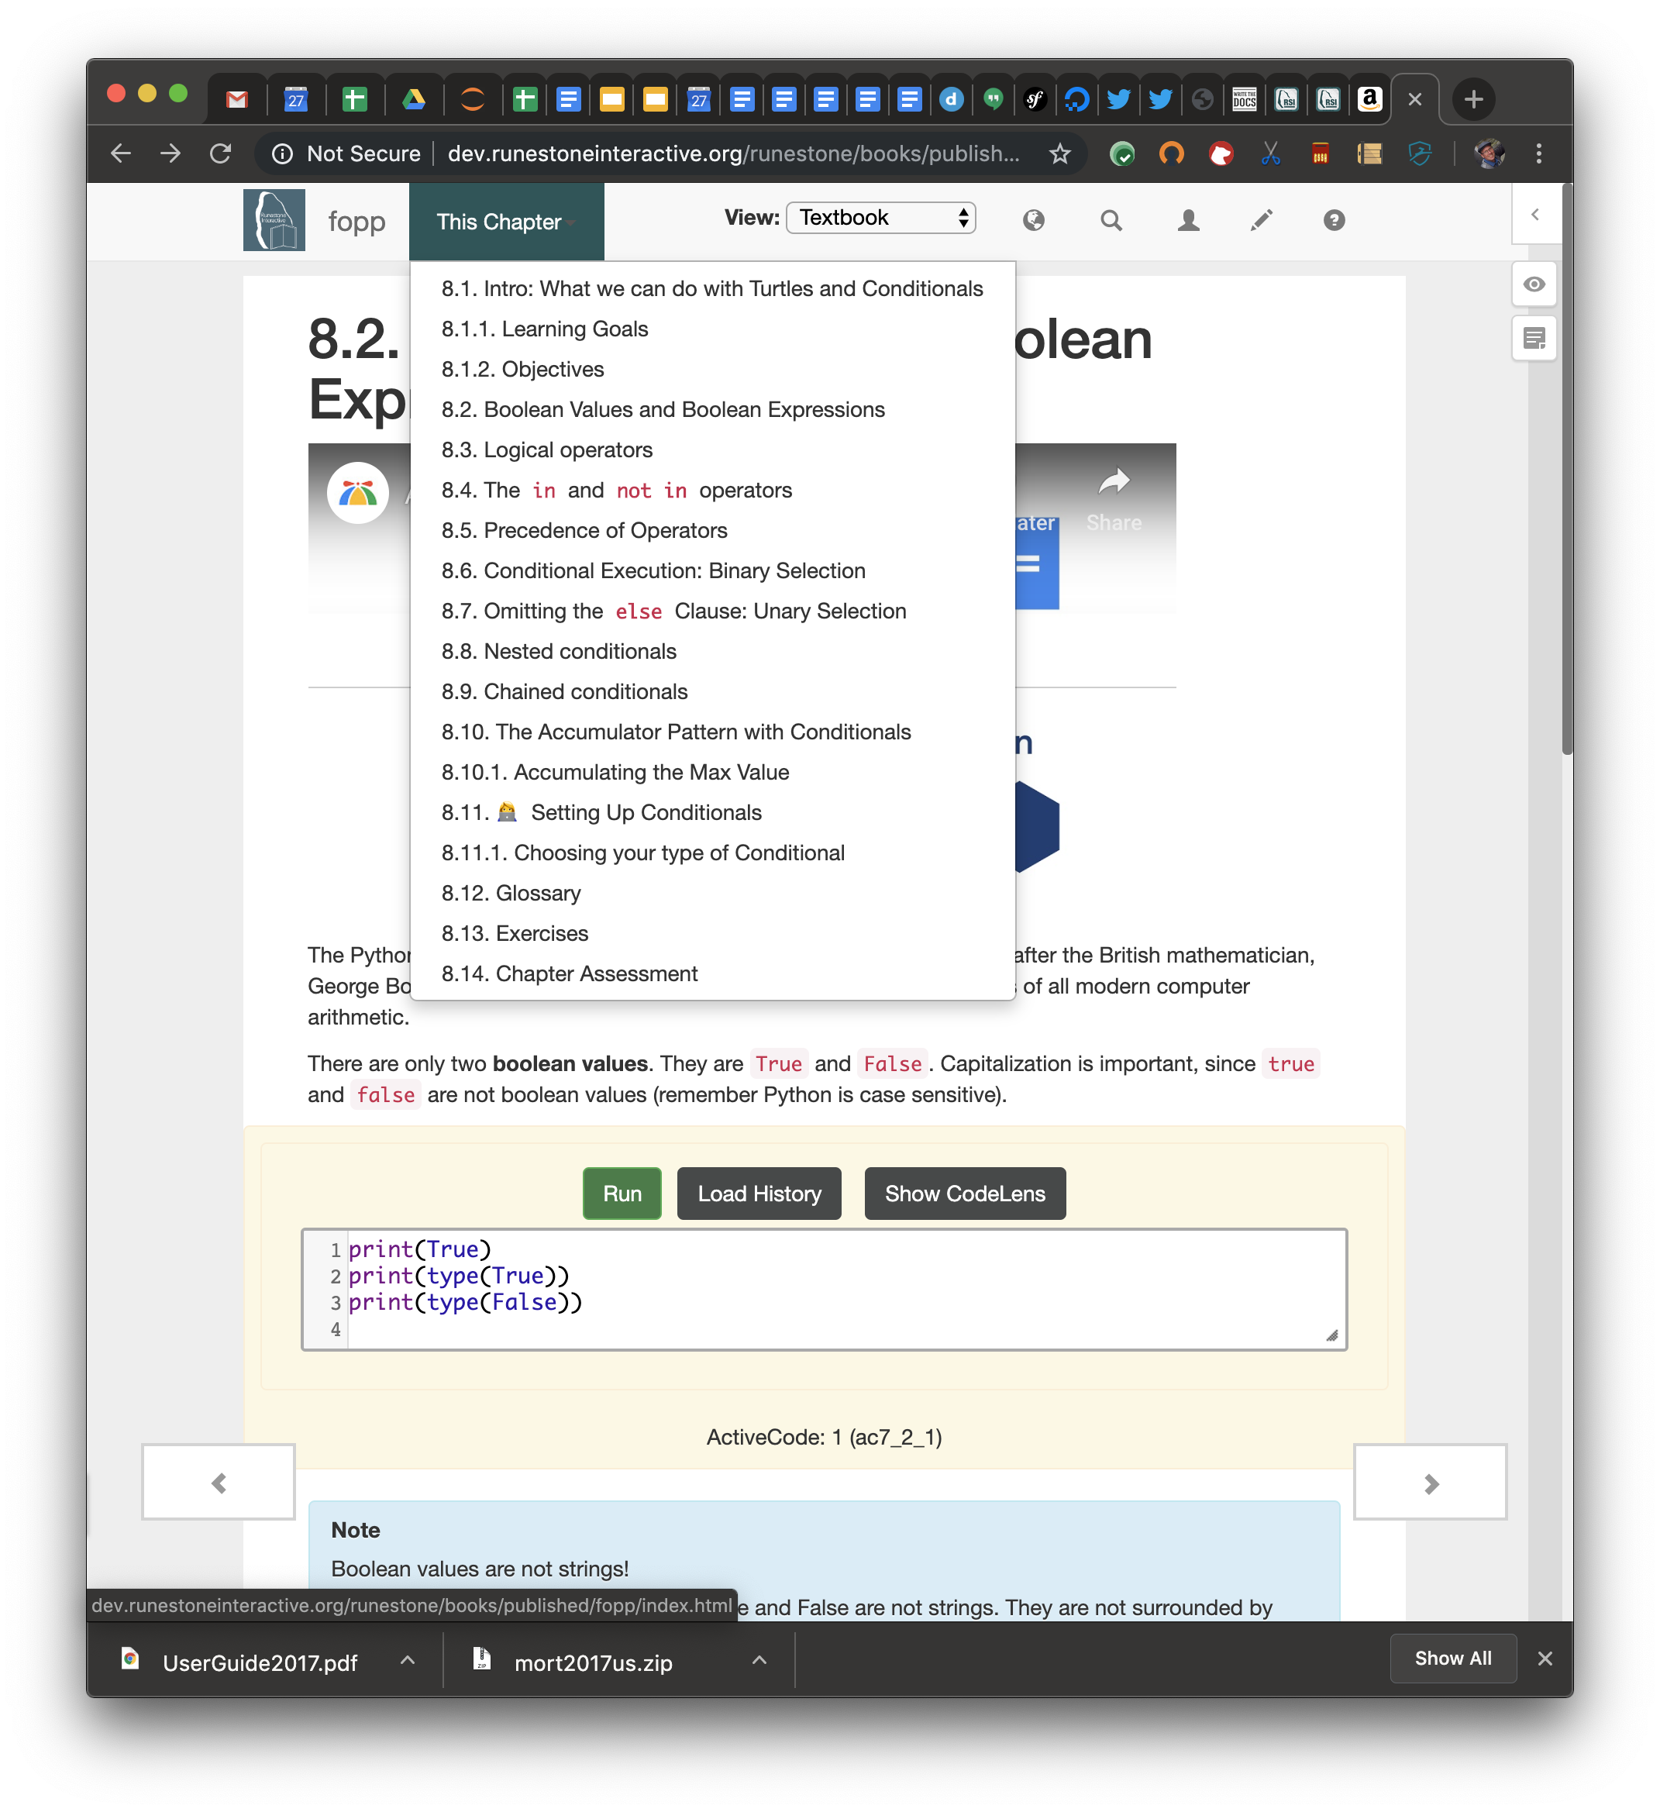Expand the UserGuide2017.pdf download options arrow
This screenshot has width=1660, height=1812.
[407, 1660]
